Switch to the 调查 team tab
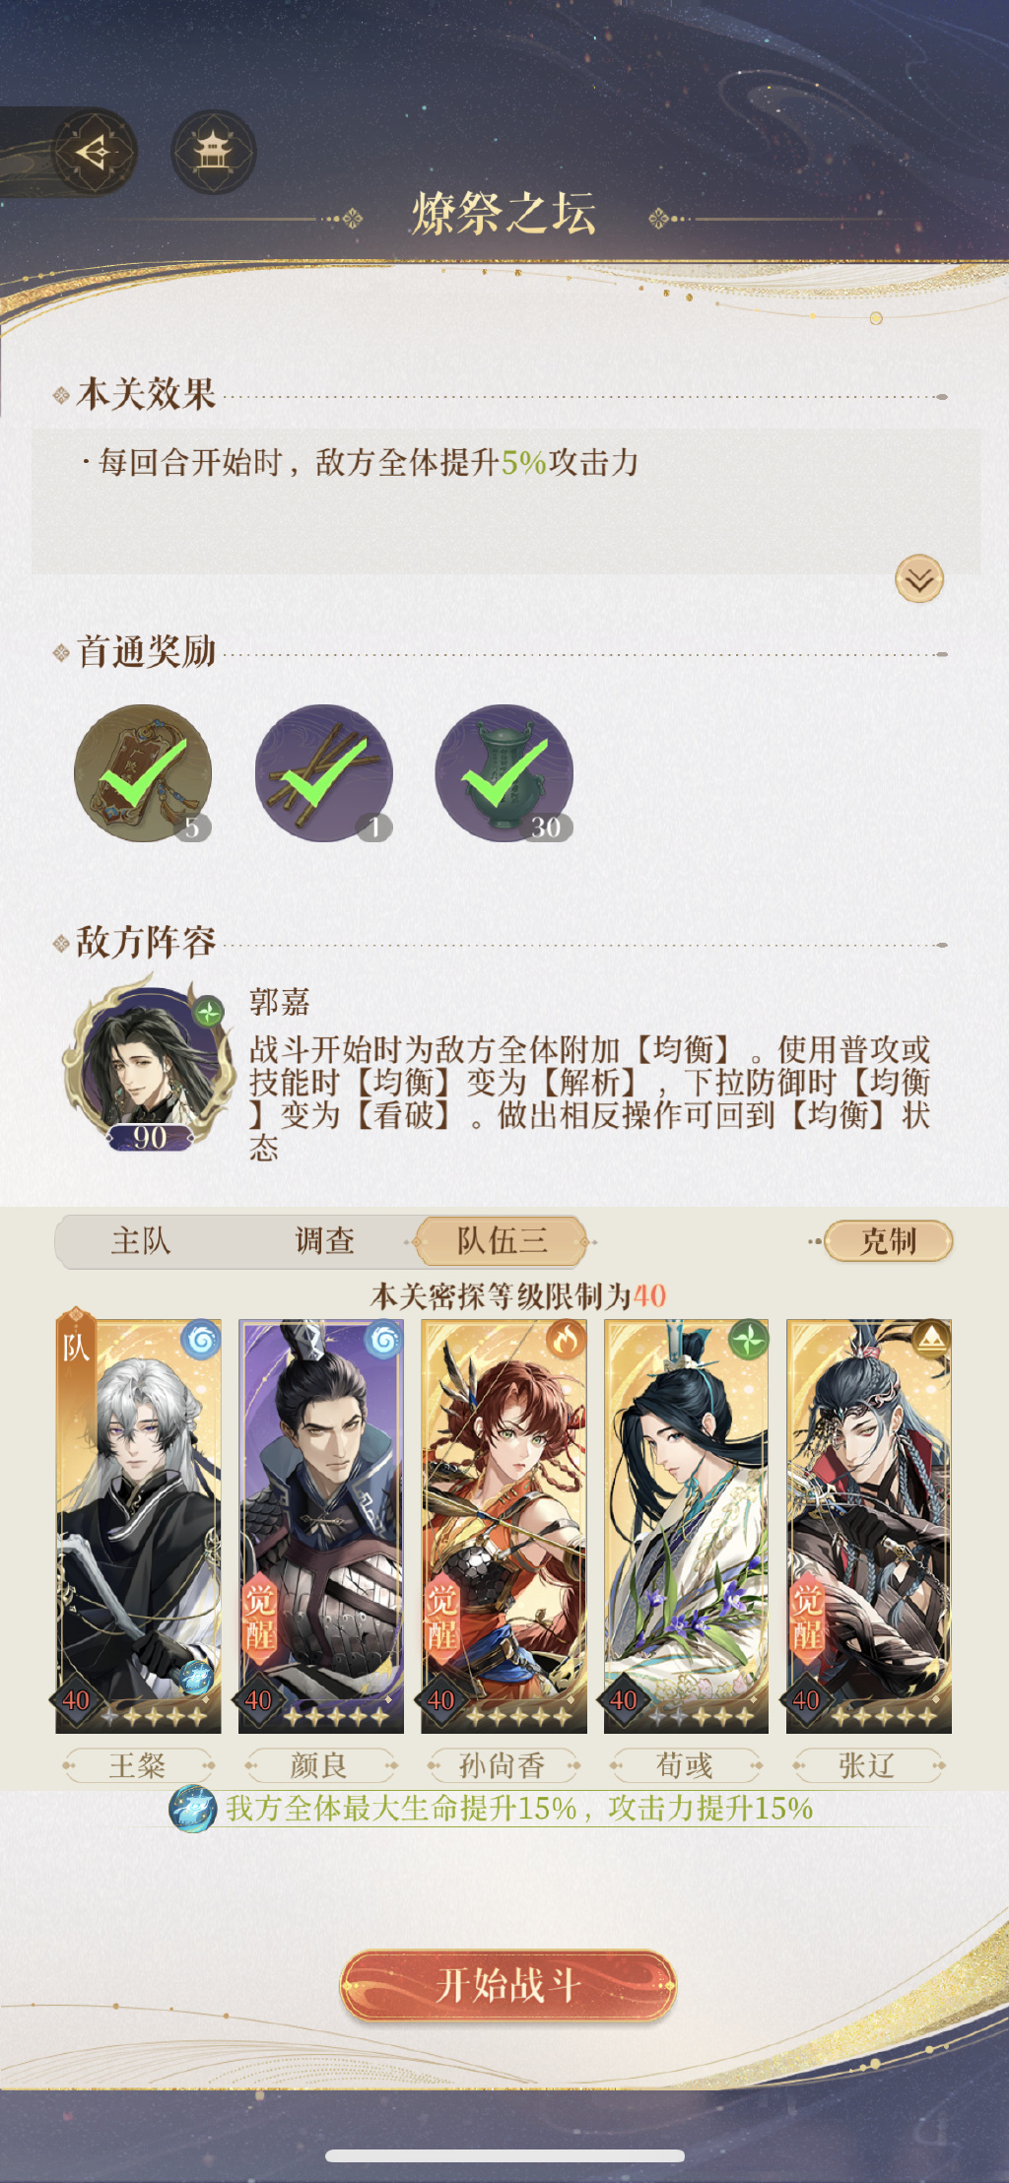 point(324,1241)
